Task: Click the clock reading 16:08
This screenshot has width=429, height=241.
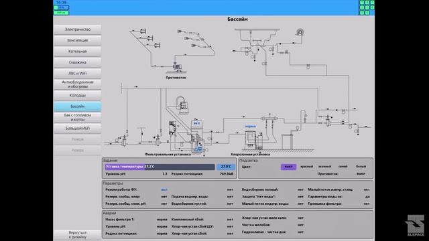Action: pos(61,3)
